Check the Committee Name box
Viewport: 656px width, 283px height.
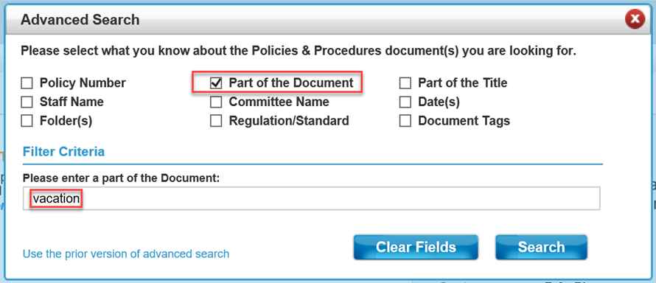[x=216, y=102]
